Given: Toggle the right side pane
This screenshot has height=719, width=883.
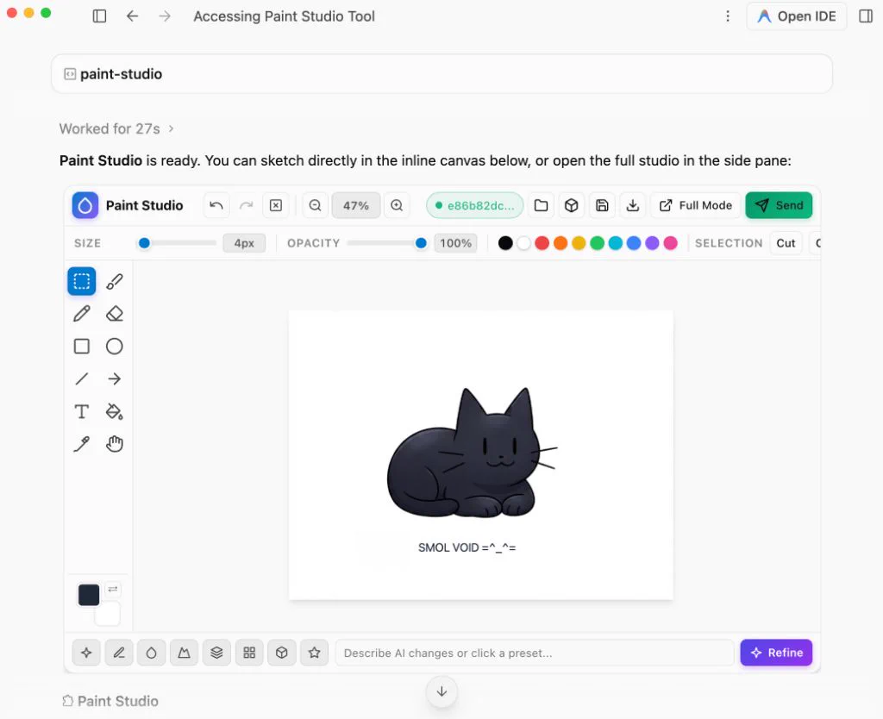Looking at the screenshot, I should coord(866,16).
